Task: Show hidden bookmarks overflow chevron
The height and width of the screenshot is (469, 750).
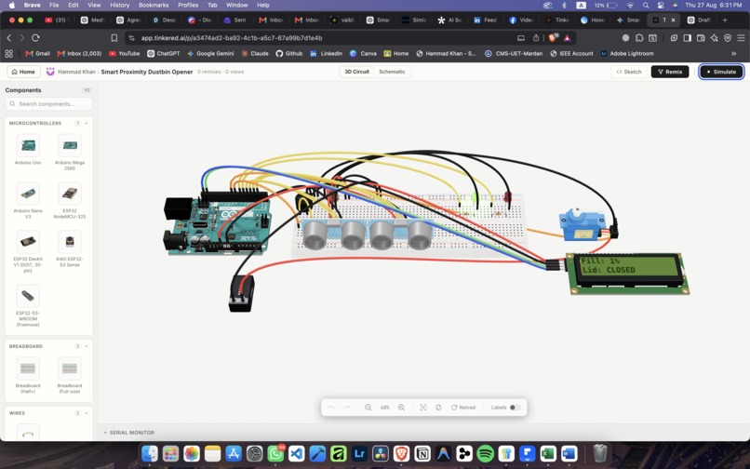Action: 734,54
